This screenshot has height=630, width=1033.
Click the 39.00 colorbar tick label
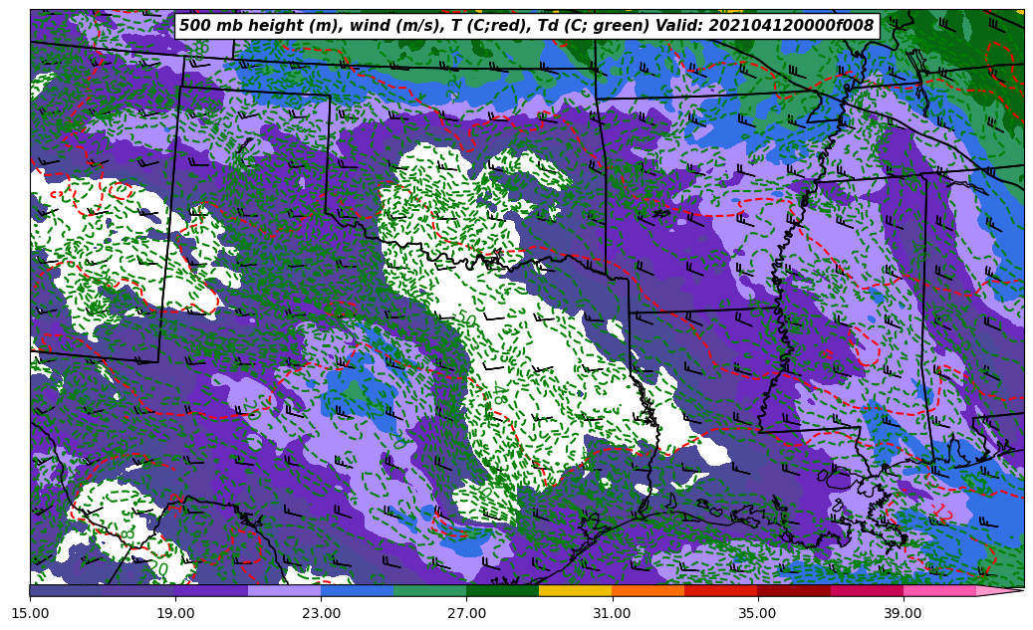903,614
